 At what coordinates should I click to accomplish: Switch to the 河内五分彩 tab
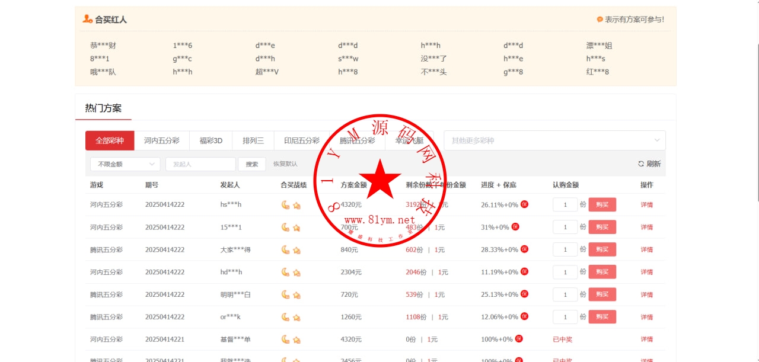click(162, 140)
